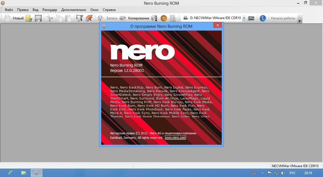The width and height of the screenshot is (323, 177).
Task: Open the Дополнительно menu
Action: (73, 10)
